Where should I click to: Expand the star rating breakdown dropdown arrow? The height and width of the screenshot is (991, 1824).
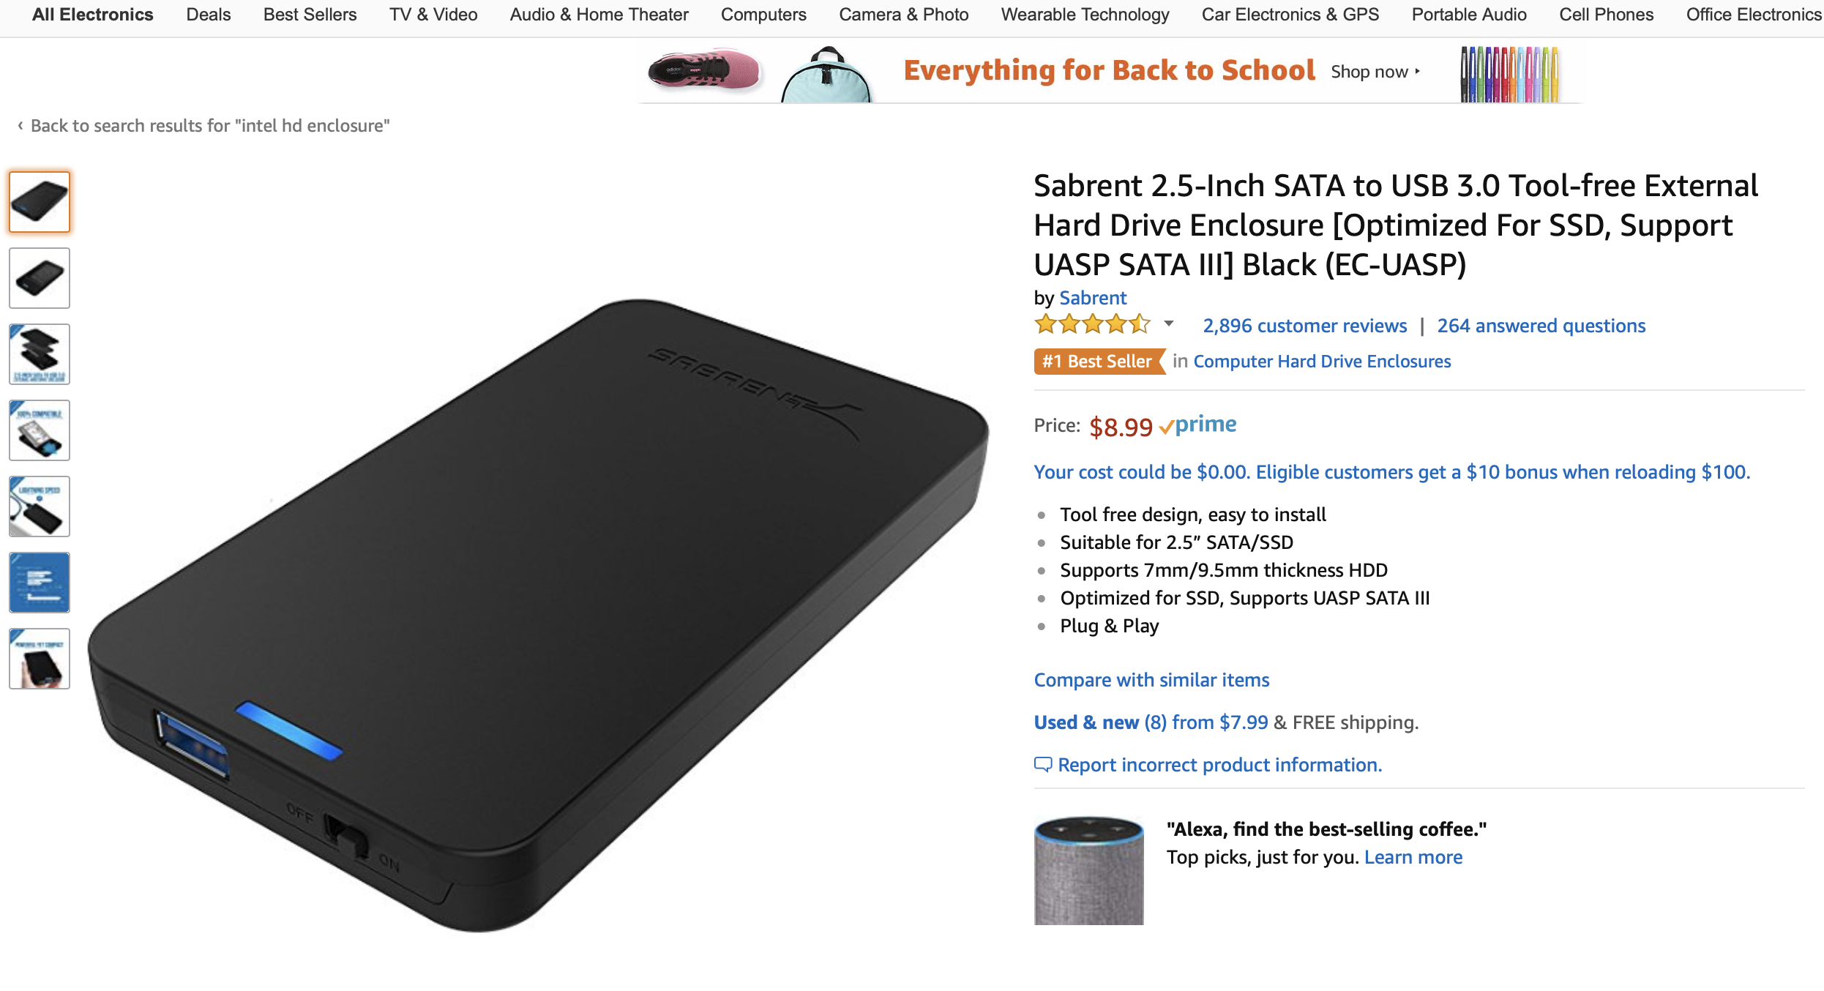1169,324
